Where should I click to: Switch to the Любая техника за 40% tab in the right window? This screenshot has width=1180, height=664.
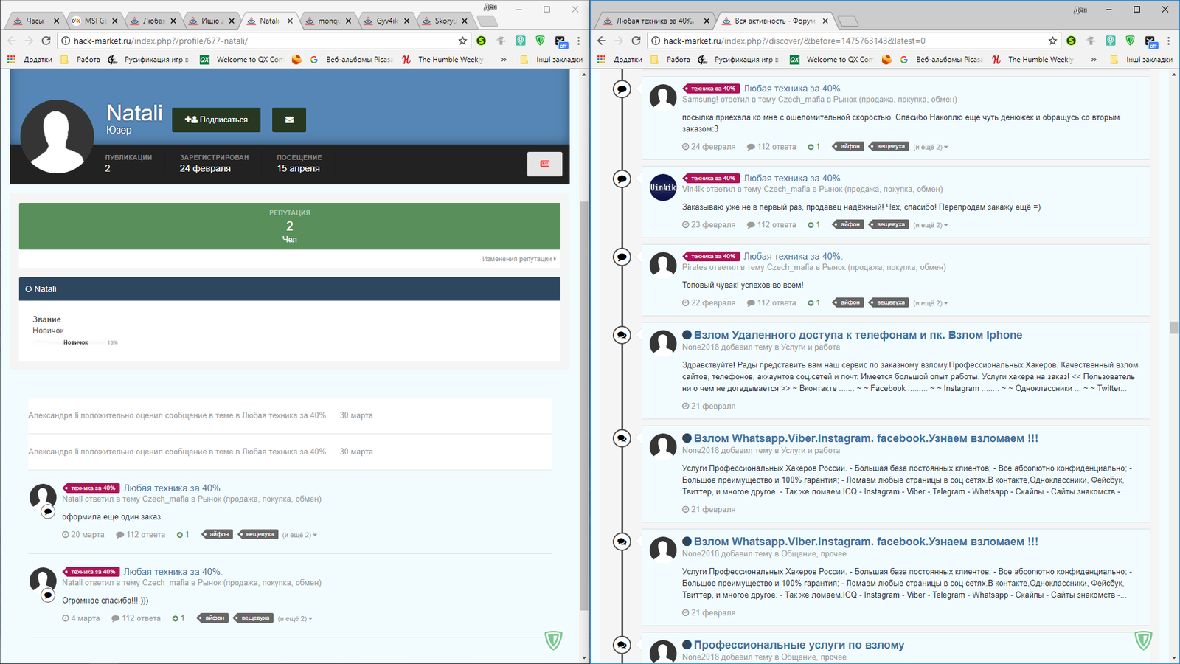click(654, 21)
